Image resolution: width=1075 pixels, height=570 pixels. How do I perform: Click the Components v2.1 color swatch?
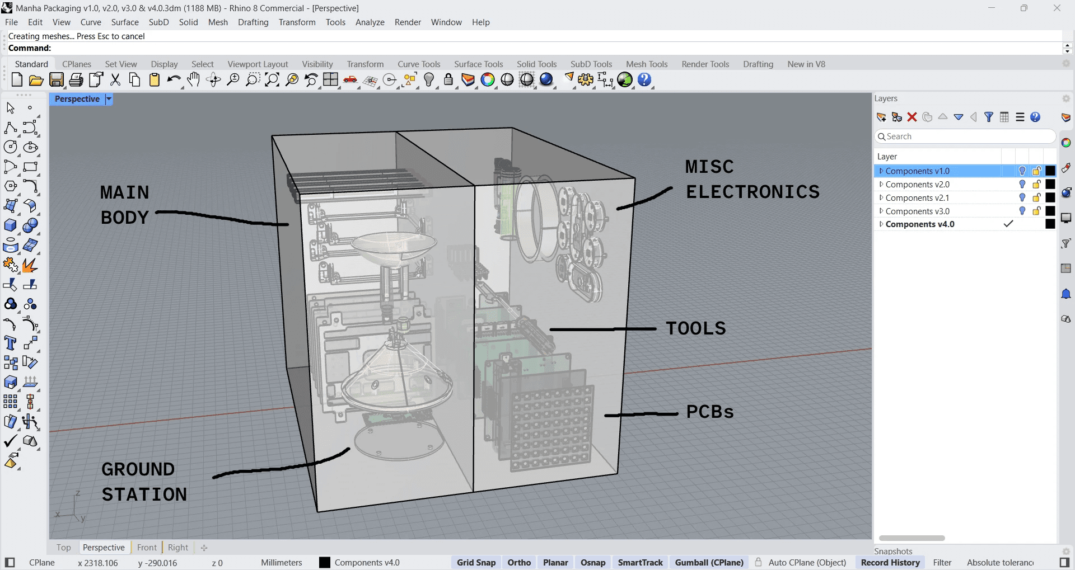1050,198
